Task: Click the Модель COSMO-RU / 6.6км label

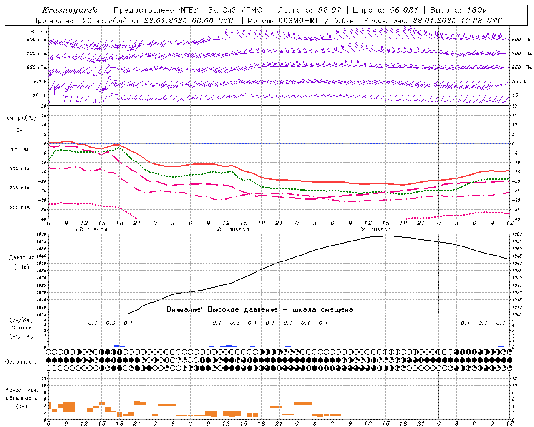Action: pyautogui.click(x=300, y=20)
